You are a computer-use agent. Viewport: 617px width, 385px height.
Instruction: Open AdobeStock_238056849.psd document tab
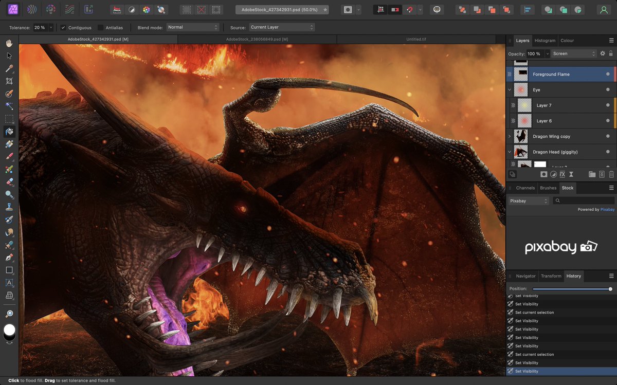[x=257, y=39]
